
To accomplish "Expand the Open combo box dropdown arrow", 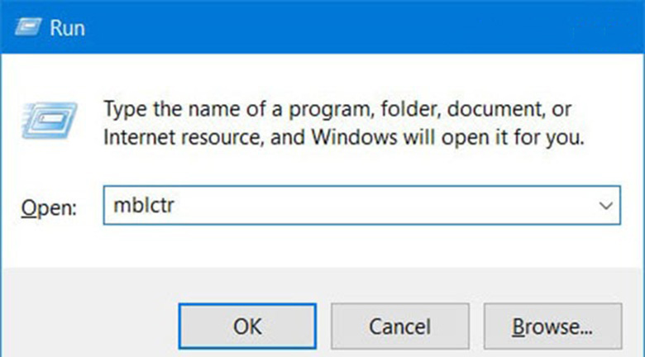I will tap(605, 205).
